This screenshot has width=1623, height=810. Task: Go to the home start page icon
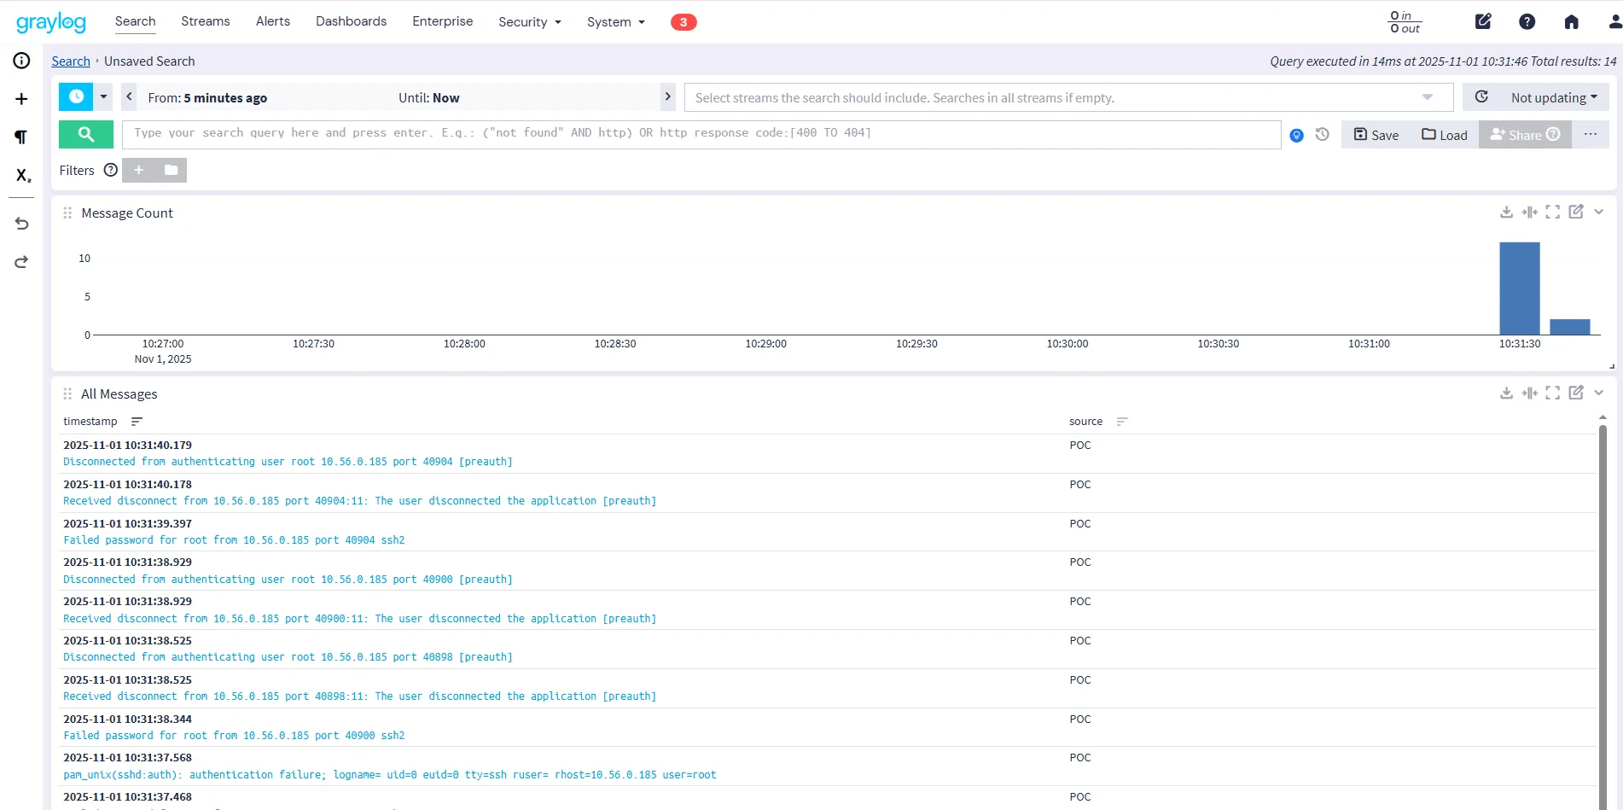[x=1571, y=21]
